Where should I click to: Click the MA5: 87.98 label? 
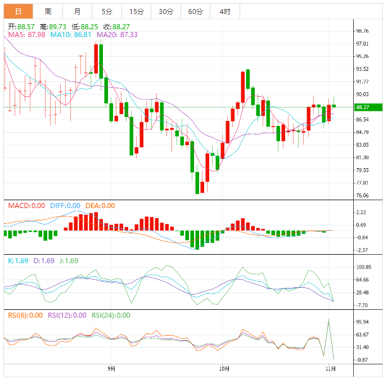(x=26, y=35)
